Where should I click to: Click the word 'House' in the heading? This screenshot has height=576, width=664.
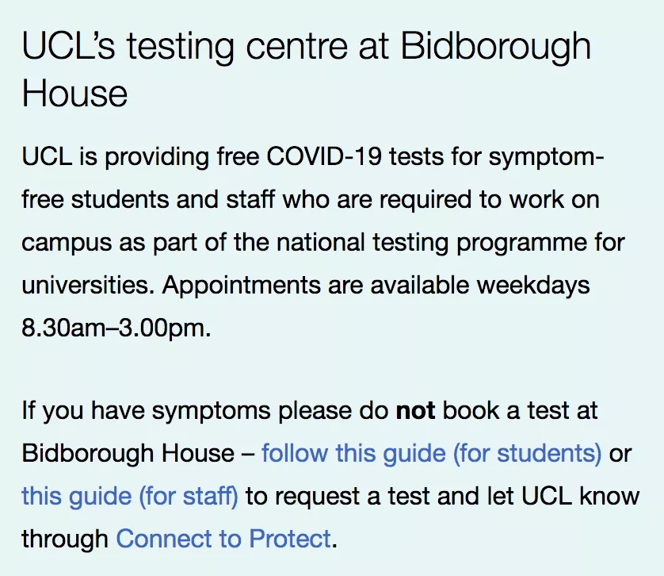click(x=74, y=94)
